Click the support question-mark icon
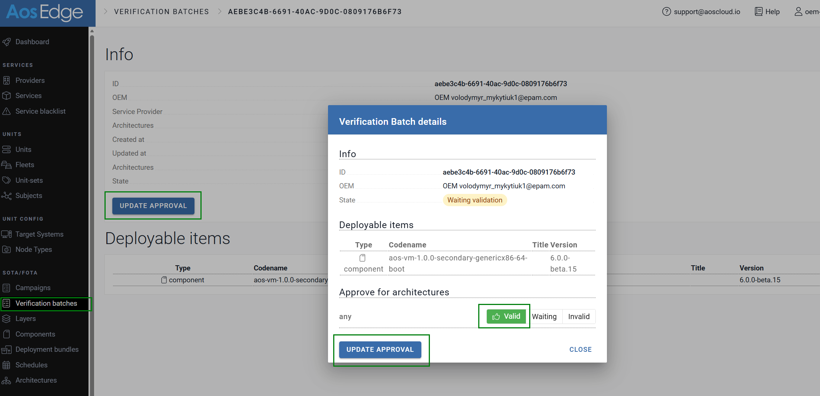Screen dimensions: 820x396 [666, 12]
